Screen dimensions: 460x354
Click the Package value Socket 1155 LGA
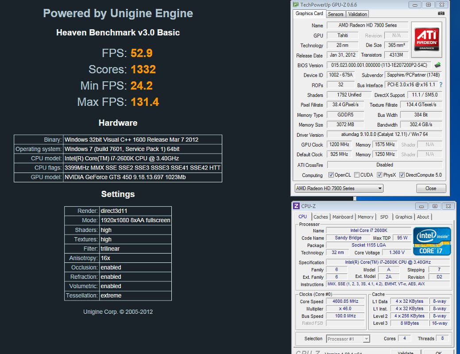point(368,245)
